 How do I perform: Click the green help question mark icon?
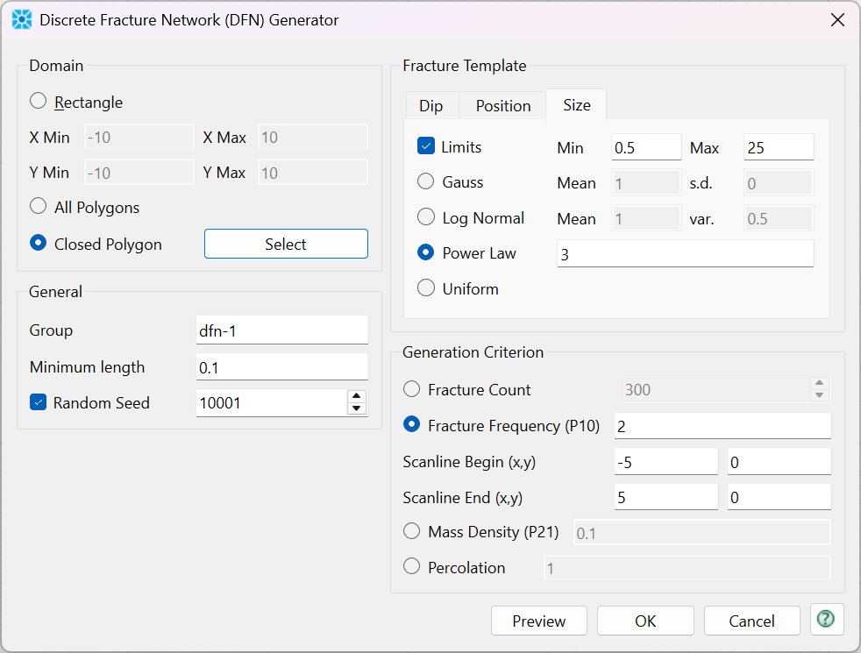coord(825,620)
